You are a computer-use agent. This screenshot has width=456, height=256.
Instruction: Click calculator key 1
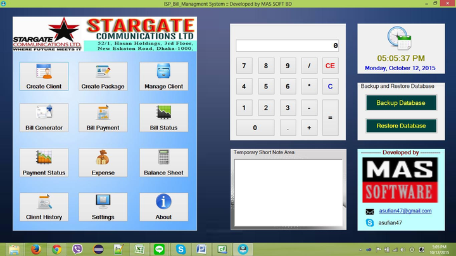click(x=244, y=107)
